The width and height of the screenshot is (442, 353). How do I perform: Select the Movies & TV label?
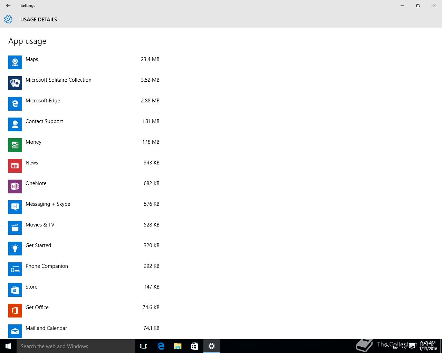[40, 225]
